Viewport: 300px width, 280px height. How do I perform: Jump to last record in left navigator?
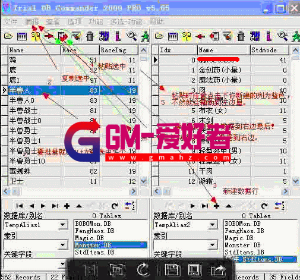click(55, 206)
